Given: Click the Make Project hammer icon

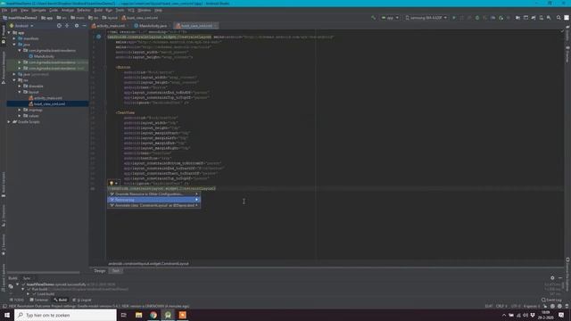Looking at the screenshot, I should point(373,18).
